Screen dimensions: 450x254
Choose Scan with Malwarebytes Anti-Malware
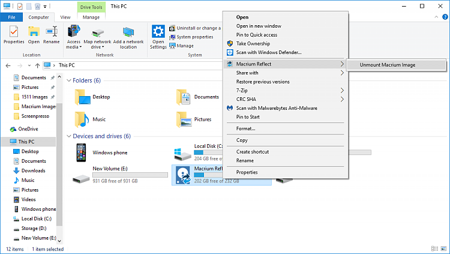(x=286, y=108)
